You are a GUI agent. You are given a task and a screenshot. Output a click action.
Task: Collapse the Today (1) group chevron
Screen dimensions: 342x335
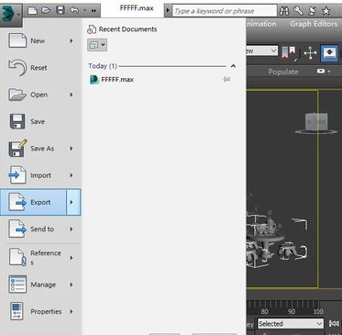click(233, 66)
